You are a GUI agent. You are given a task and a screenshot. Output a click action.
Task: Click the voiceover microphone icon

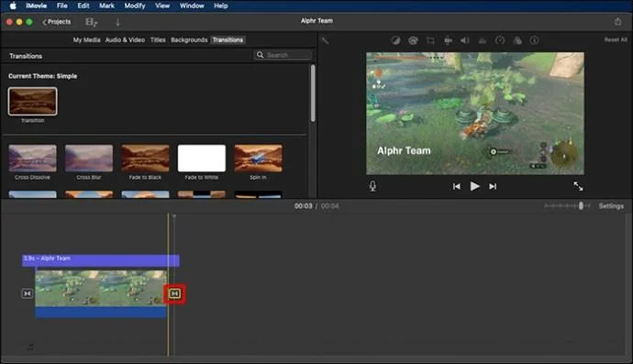tap(372, 186)
